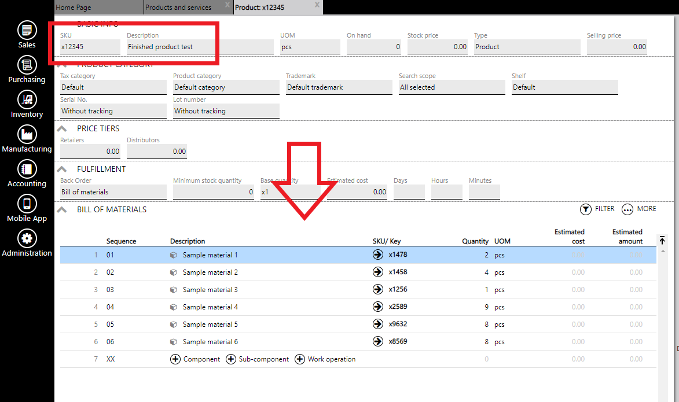Open the Administration gear icon
Screen dimensions: 679x402
click(x=27, y=238)
